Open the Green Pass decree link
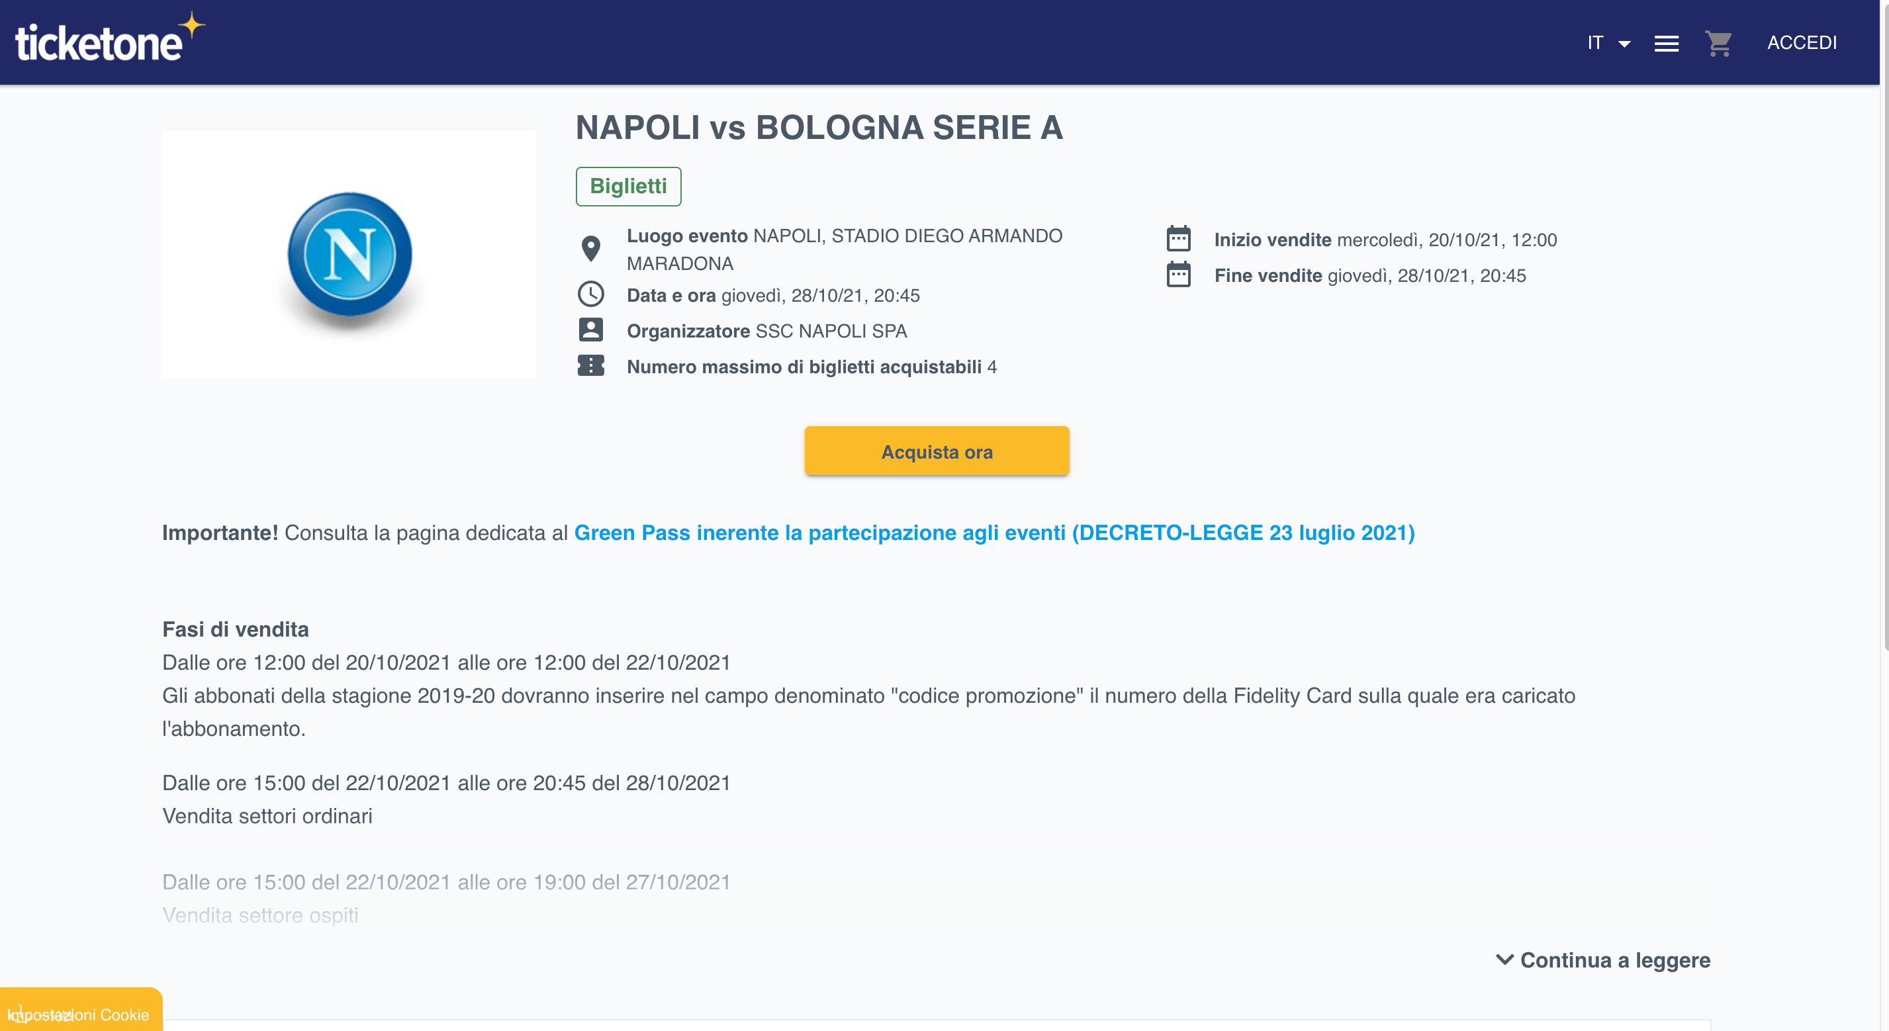 [x=993, y=533]
